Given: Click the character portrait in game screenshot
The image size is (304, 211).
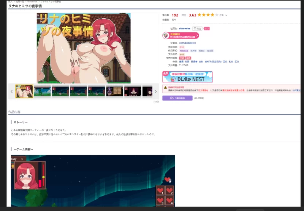Looking at the screenshot, I should tap(26, 176).
